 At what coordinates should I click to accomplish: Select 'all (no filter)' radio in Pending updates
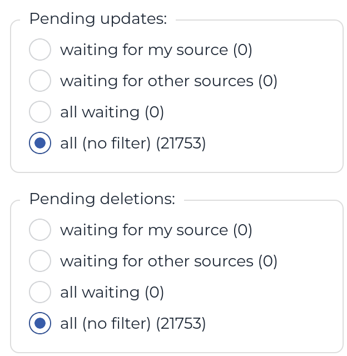tap(40, 143)
